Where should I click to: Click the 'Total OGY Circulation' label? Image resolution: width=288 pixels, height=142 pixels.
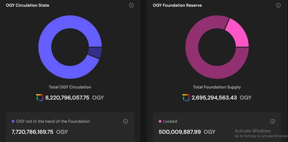[70, 87]
